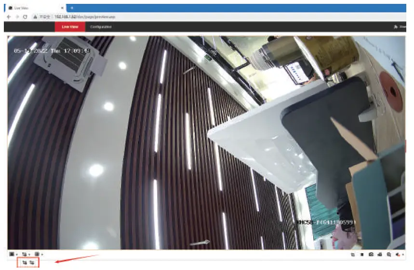414x270 pixels.
Task: Open the Configuration tab
Action: (x=101, y=27)
